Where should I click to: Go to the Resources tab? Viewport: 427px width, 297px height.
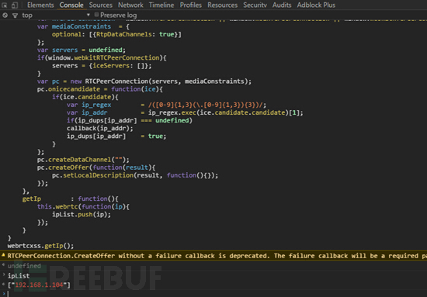(223, 5)
